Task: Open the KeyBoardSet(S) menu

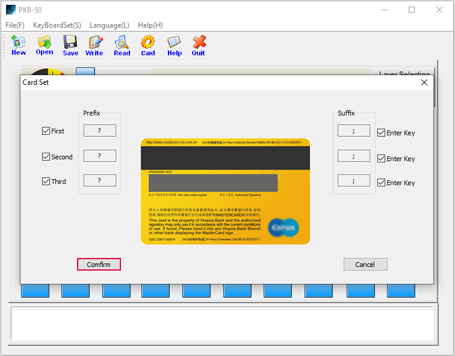Action: tap(57, 25)
